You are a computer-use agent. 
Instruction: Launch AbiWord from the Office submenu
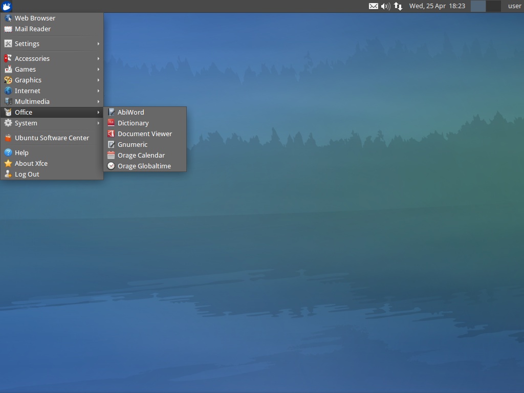[x=130, y=112]
